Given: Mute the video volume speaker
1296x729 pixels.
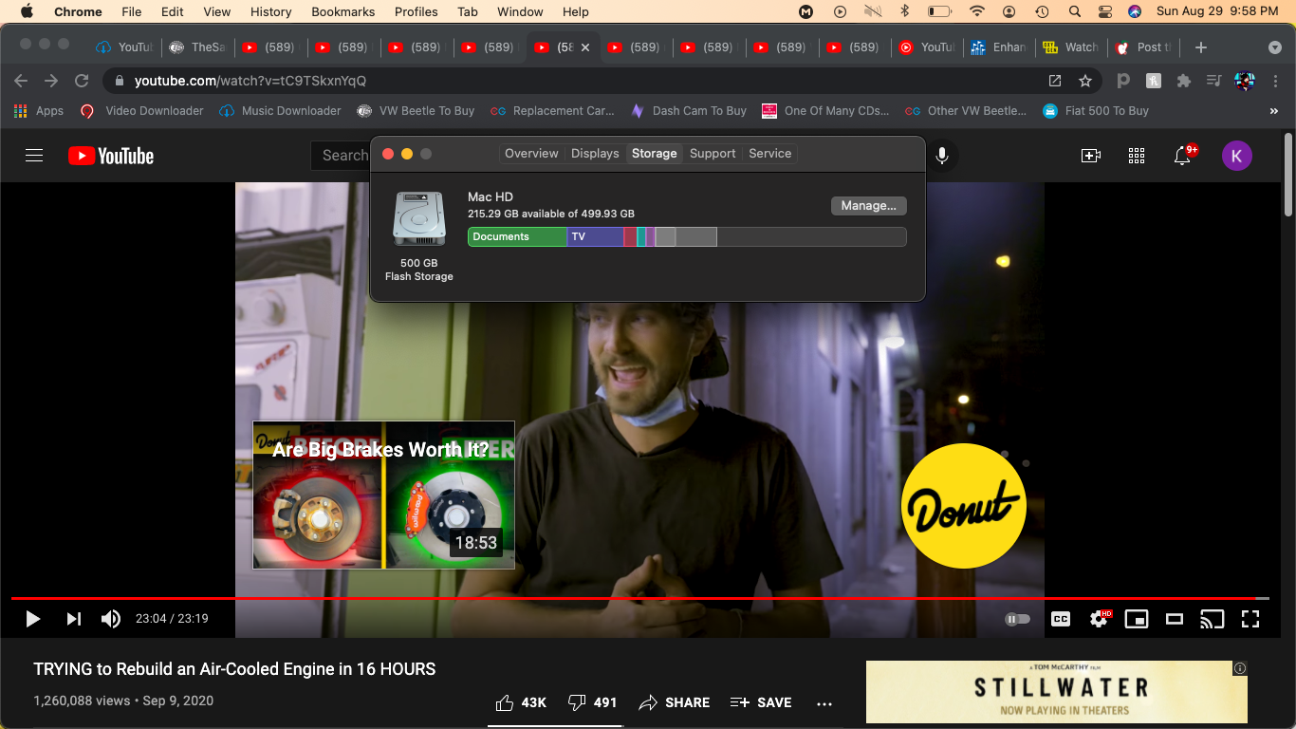Looking at the screenshot, I should click(x=111, y=619).
